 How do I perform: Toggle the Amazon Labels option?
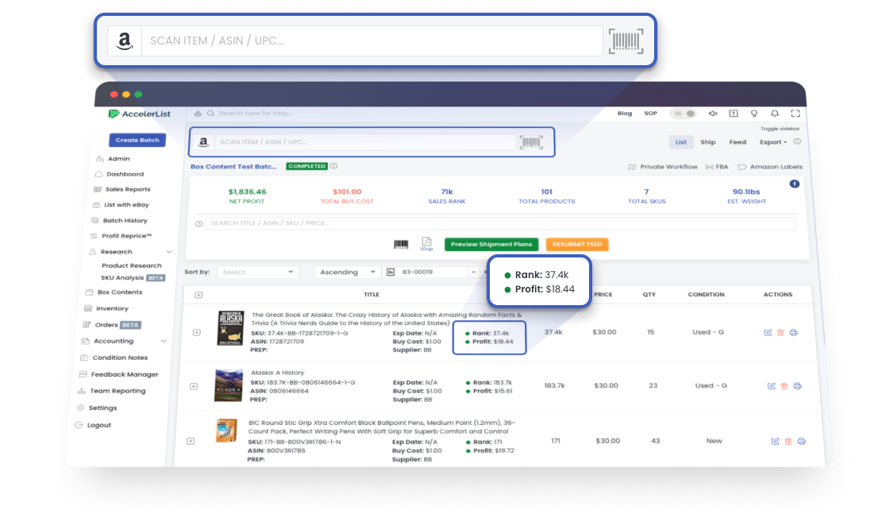pos(770,167)
